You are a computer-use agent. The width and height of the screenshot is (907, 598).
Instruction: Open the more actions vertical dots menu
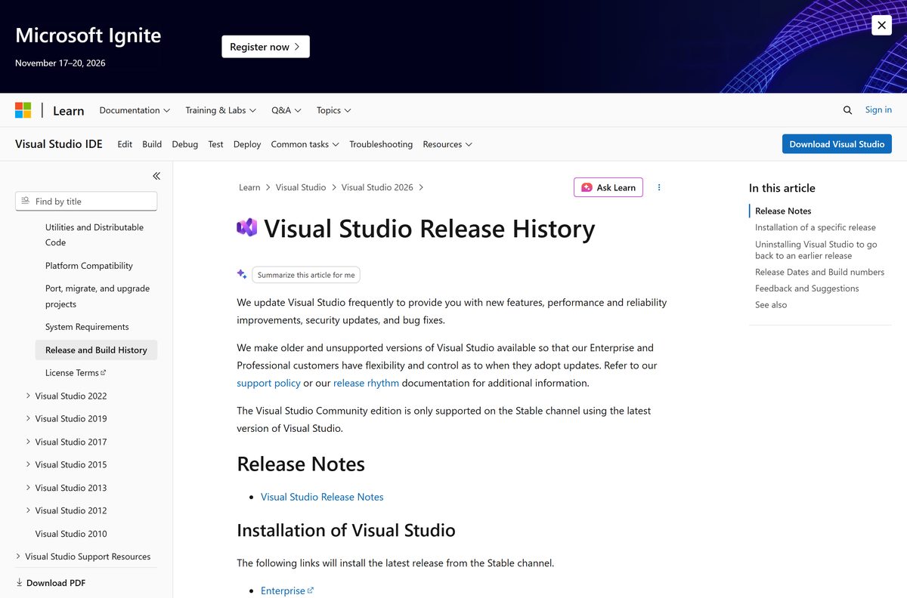coord(659,187)
